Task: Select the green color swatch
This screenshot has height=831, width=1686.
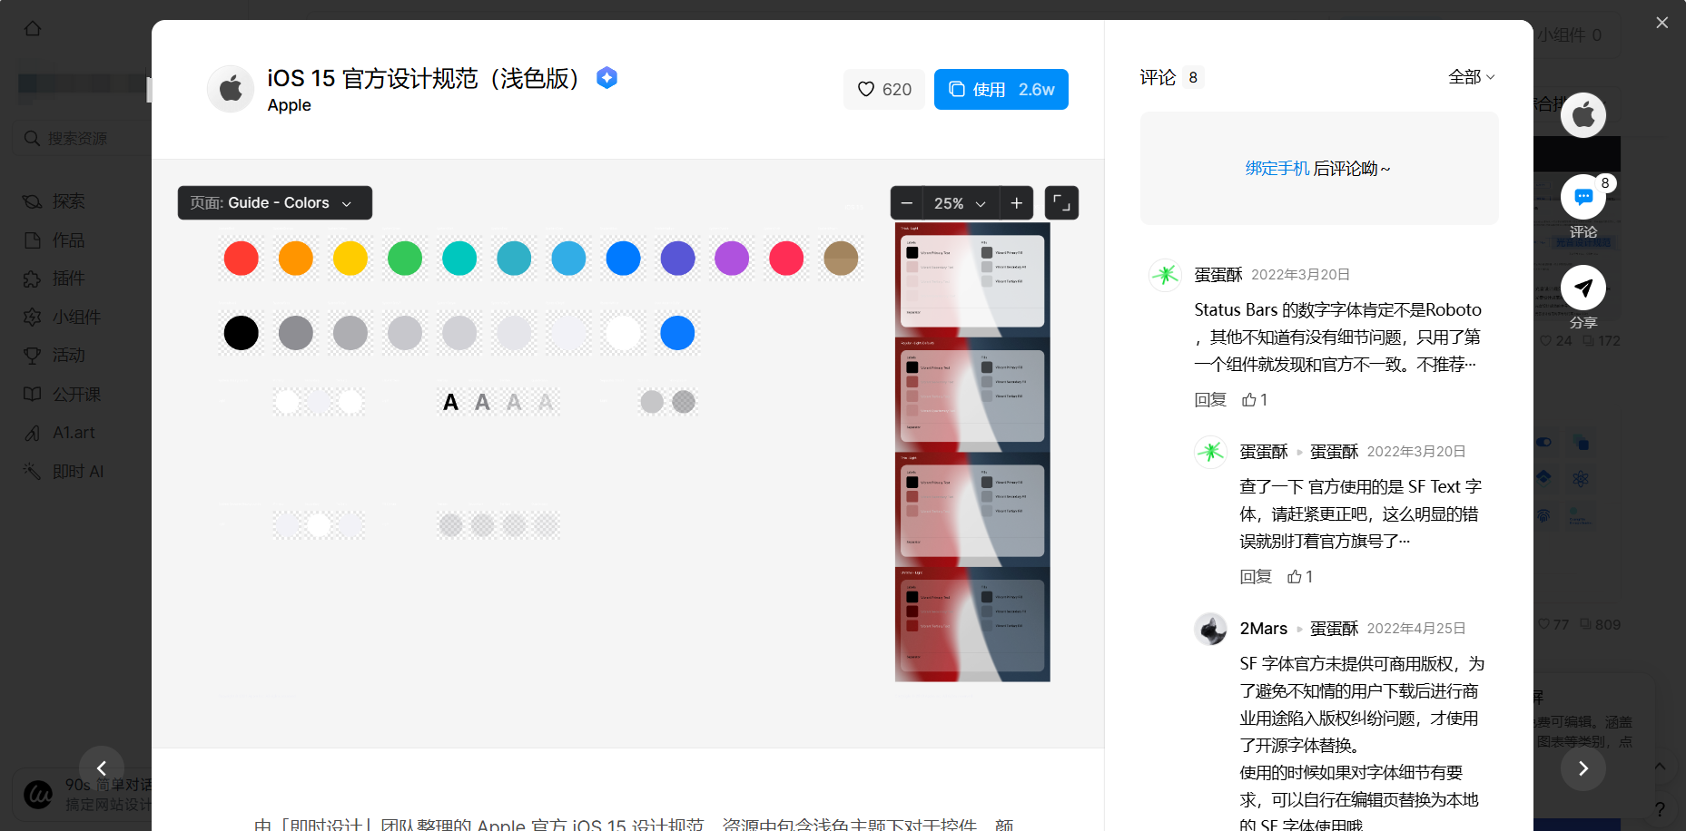Action: [405, 258]
